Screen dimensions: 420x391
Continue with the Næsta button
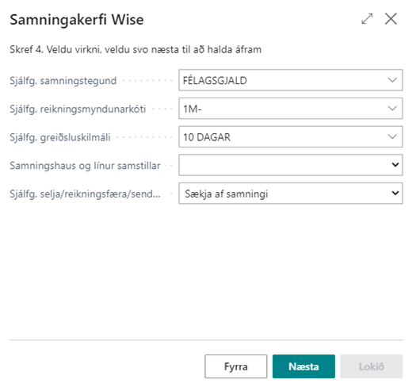(x=304, y=366)
